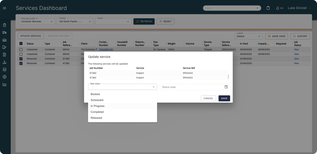This screenshot has height=154, width=317.
Task: Save the Update service dialog
Action: point(224,98)
